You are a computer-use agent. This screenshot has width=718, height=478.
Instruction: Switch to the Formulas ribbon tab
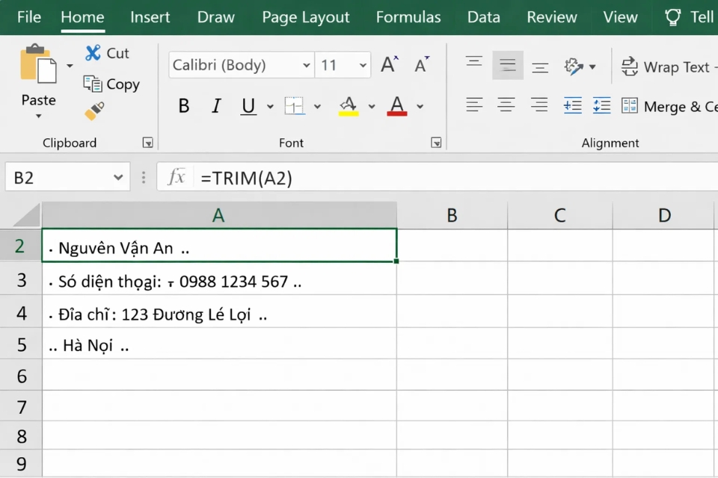point(408,16)
